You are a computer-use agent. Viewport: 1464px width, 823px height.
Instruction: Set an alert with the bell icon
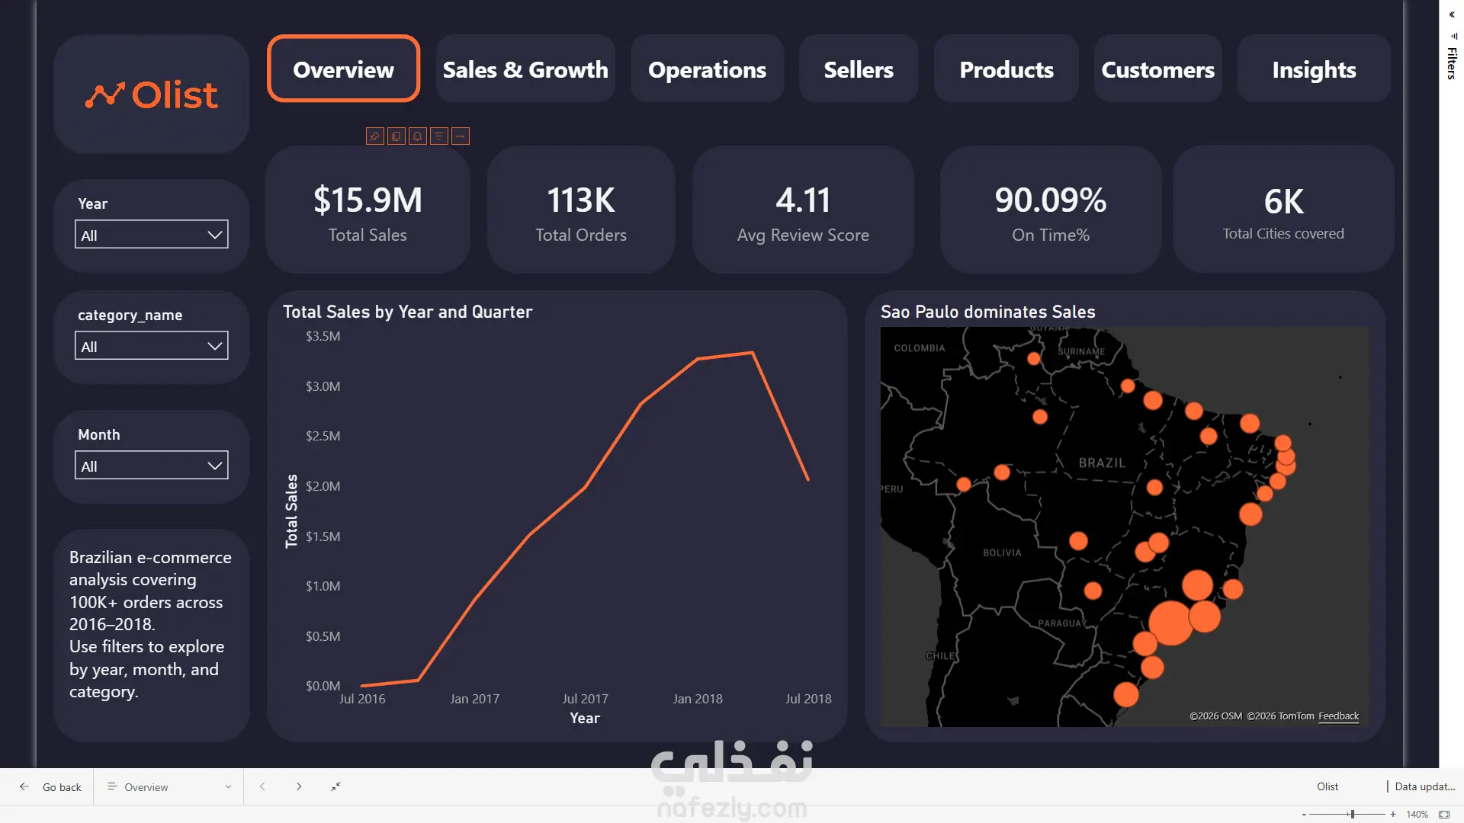coord(417,136)
